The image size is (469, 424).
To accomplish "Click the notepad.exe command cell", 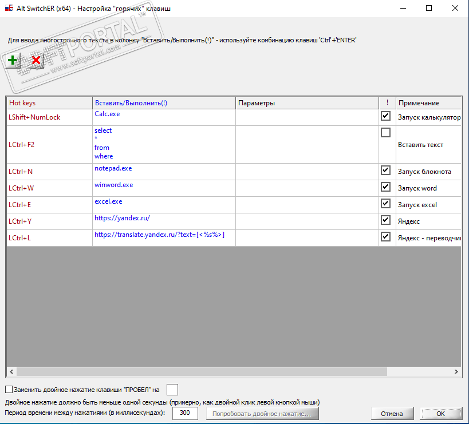I will pos(164,172).
